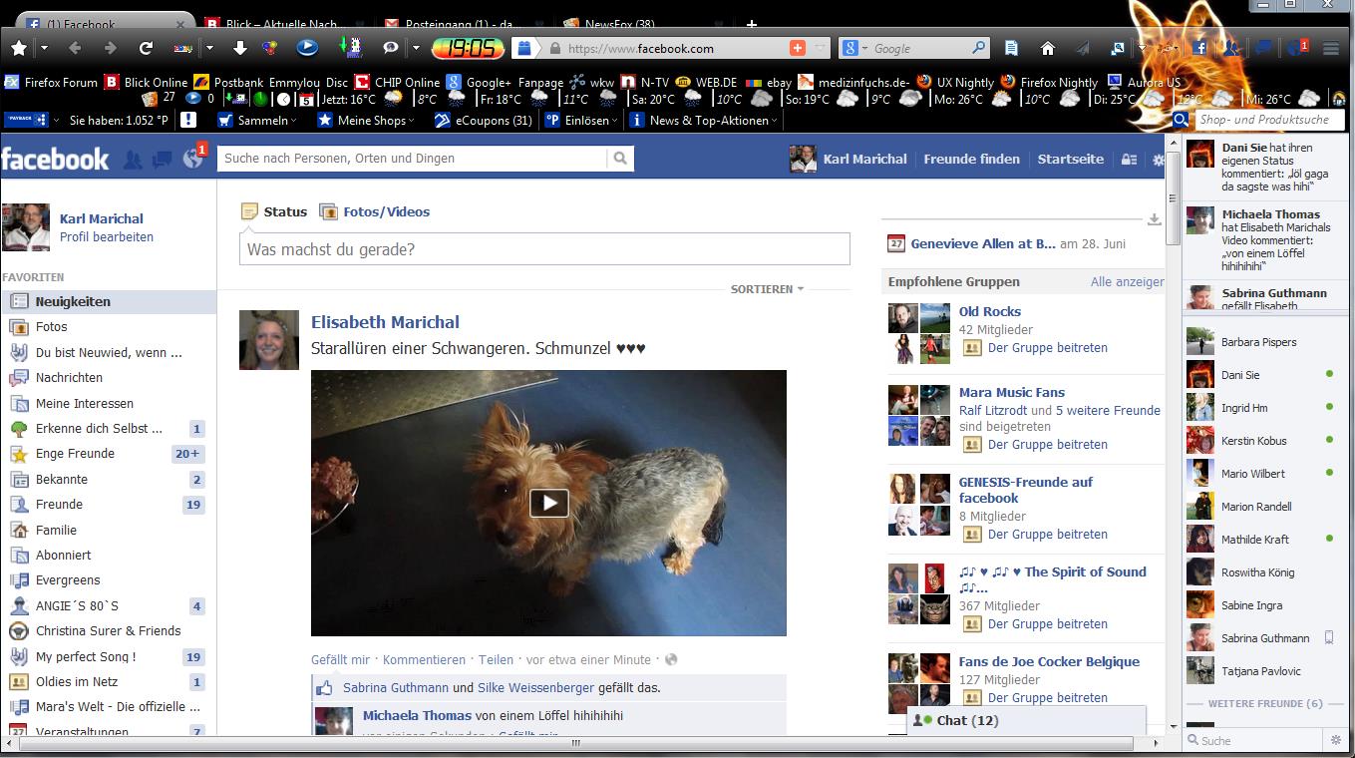Viewport: 1355px width, 758px height.
Task: Click Teilen under the video post
Action: pyautogui.click(x=496, y=659)
